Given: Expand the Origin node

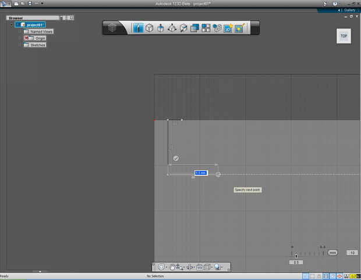Looking at the screenshot, I should click(20, 38).
